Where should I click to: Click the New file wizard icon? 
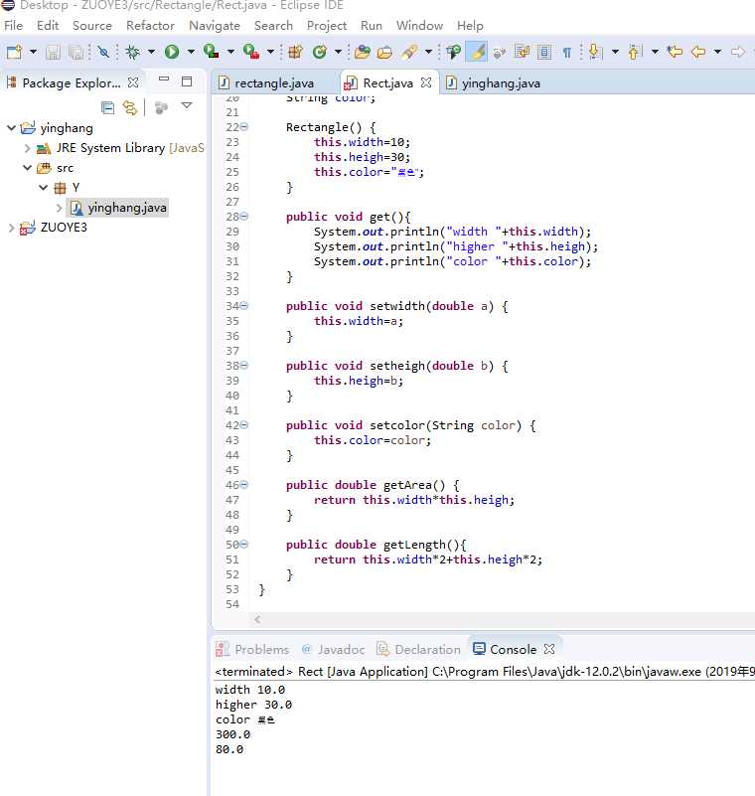(x=14, y=52)
